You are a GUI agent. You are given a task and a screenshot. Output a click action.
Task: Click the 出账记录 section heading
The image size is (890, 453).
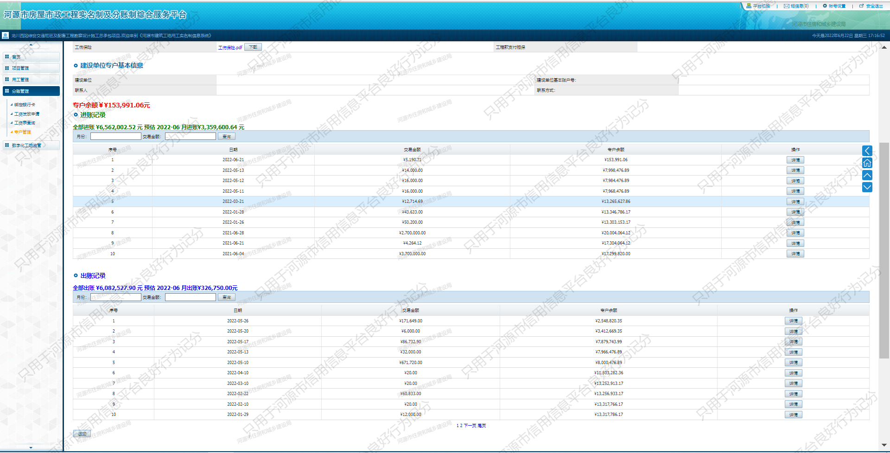tap(93, 276)
